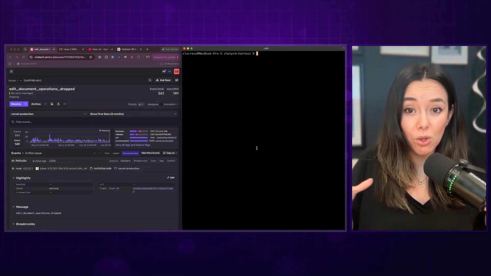Screen dimensions: 491x276
Task: Bookmark this page with star icon
Action: (91, 57)
